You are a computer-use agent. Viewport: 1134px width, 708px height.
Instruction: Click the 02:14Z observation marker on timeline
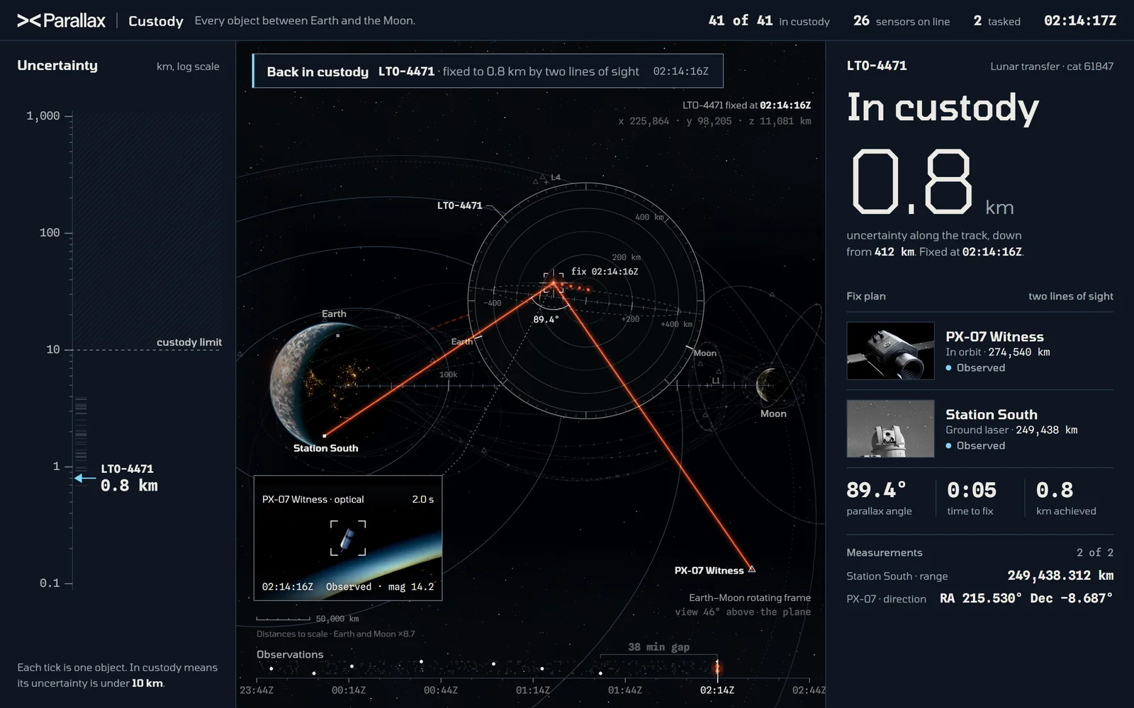coord(717,668)
